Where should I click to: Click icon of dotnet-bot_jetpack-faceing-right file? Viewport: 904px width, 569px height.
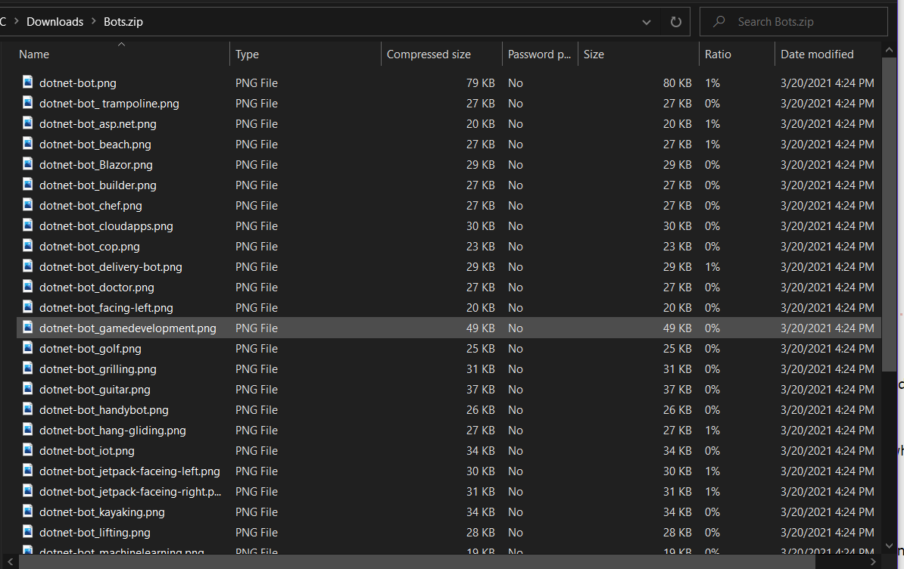point(28,490)
